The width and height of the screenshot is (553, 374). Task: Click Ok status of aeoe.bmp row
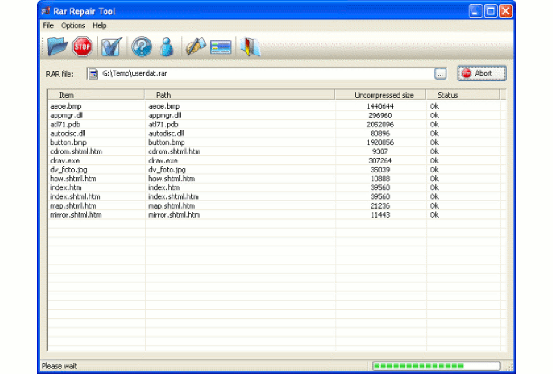[x=434, y=106]
